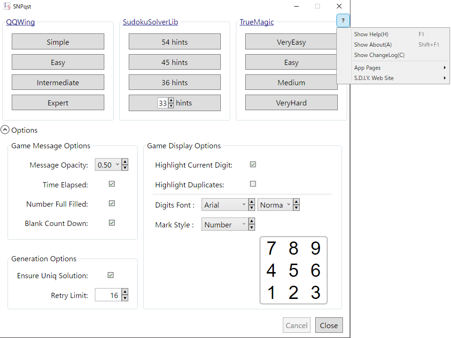Increase the Retry Limit value
451x338 pixels.
click(125, 291)
